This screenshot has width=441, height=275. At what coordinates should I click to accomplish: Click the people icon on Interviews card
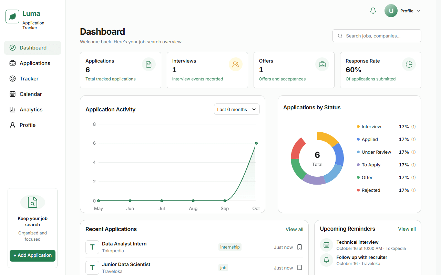point(236,64)
